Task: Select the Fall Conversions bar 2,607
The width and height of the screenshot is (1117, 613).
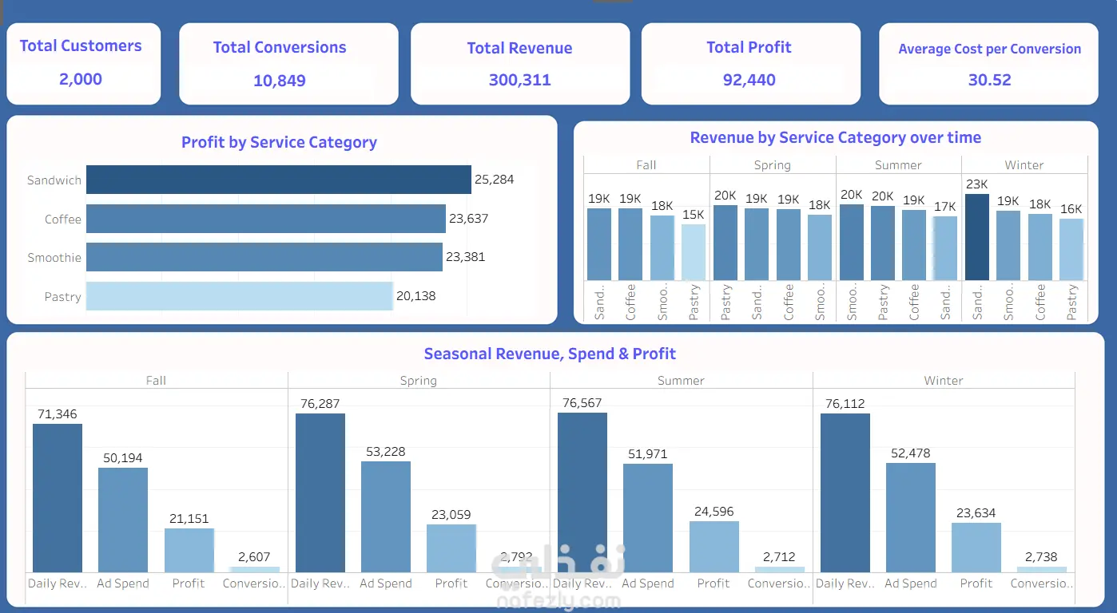Action: tap(255, 569)
